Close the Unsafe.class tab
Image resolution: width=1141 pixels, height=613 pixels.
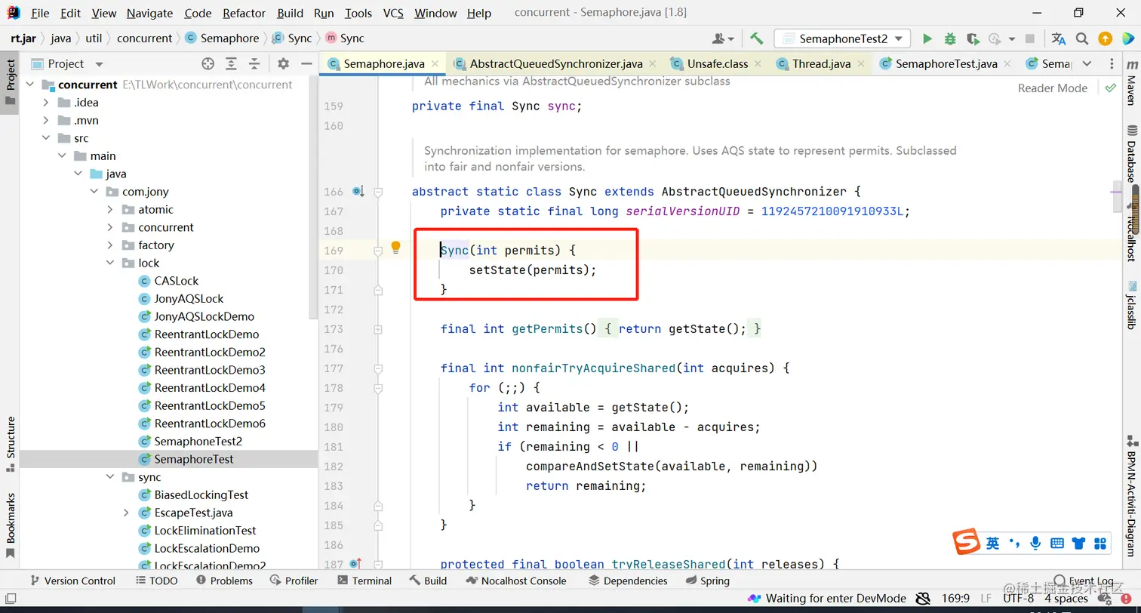tap(759, 64)
